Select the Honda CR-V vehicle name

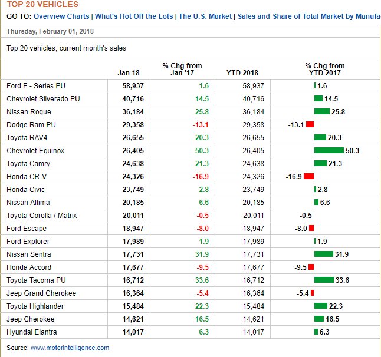tap(27, 176)
